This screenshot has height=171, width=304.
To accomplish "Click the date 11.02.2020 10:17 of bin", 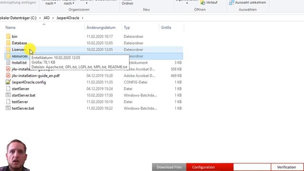I will coord(99,37).
